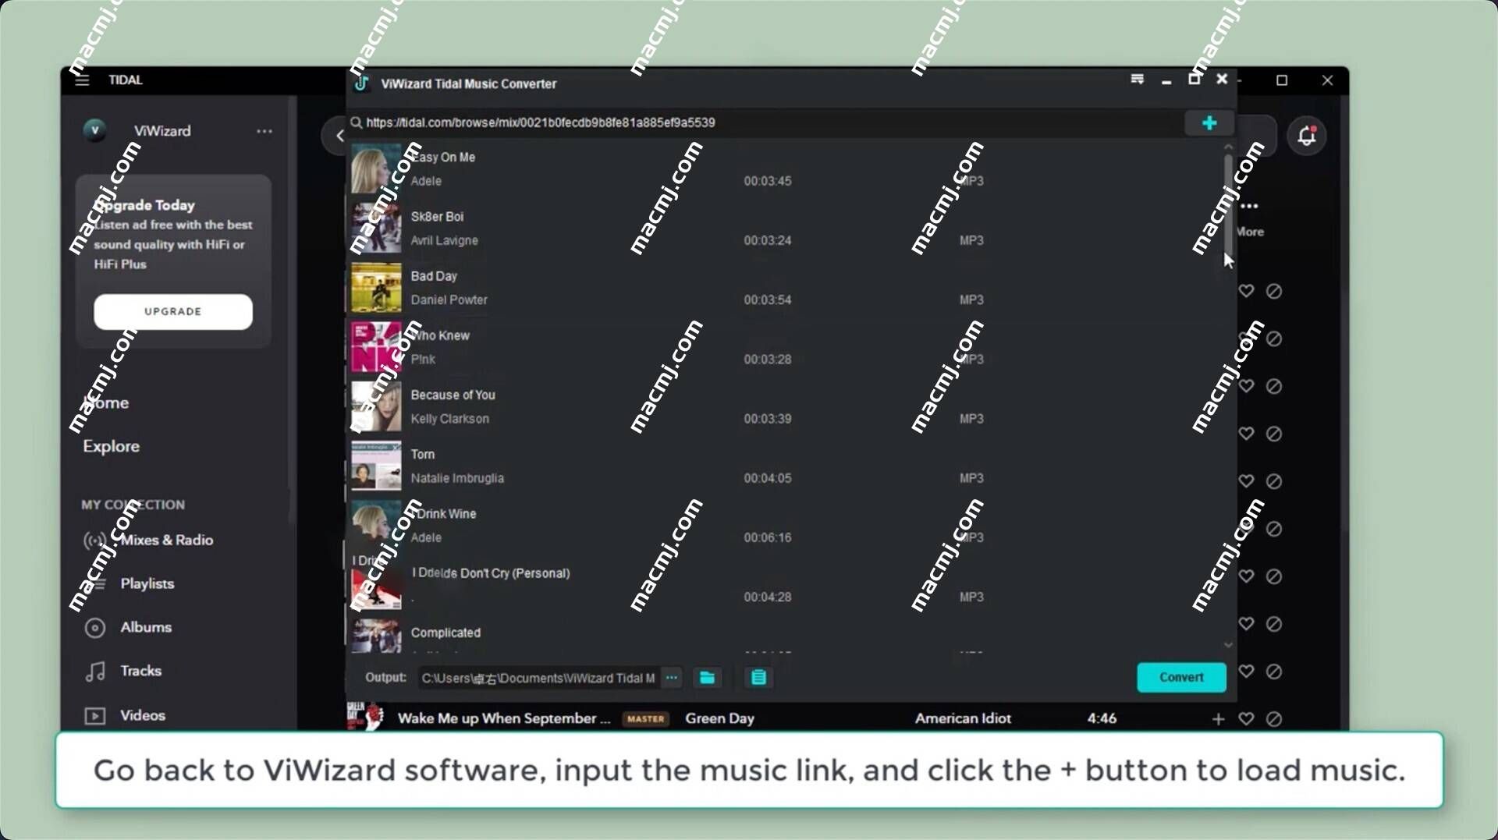Open the converted history list icon
The width and height of the screenshot is (1498, 840).
758,678
